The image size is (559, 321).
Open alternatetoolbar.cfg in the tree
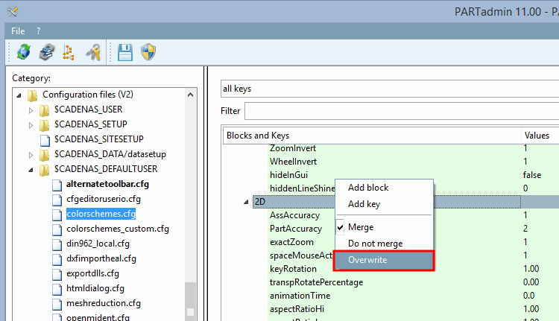[107, 184]
